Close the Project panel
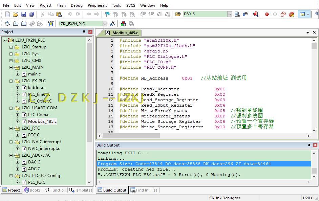Screen dimensions: 319x201 coord(90,32)
